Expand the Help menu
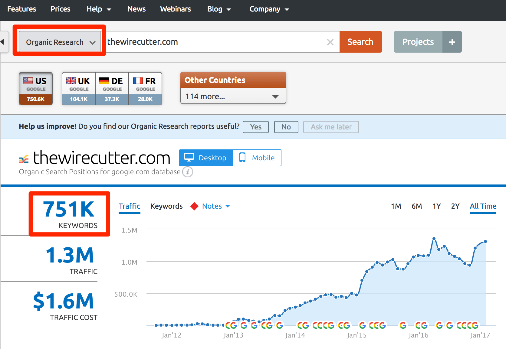 (99, 9)
